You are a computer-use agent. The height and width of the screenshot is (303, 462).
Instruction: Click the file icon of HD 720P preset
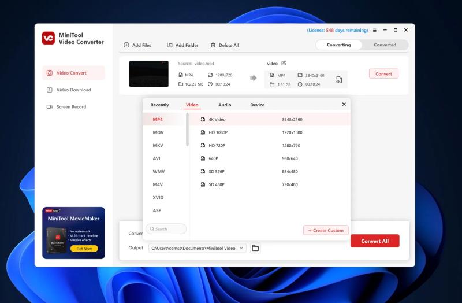click(x=203, y=146)
